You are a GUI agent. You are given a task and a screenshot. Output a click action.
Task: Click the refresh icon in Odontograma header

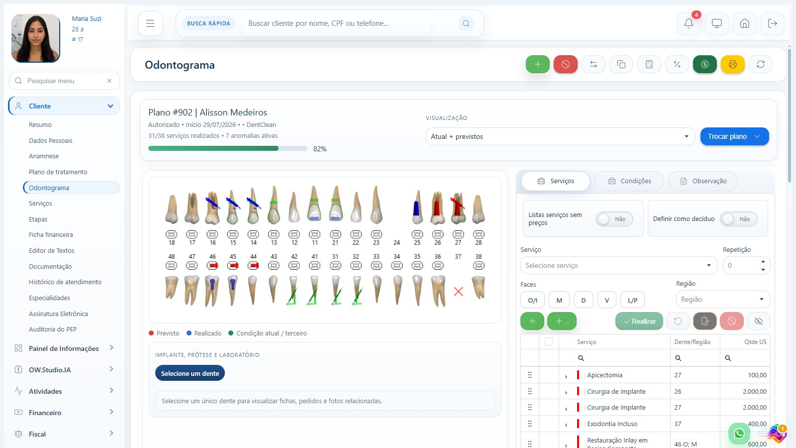coord(761,64)
